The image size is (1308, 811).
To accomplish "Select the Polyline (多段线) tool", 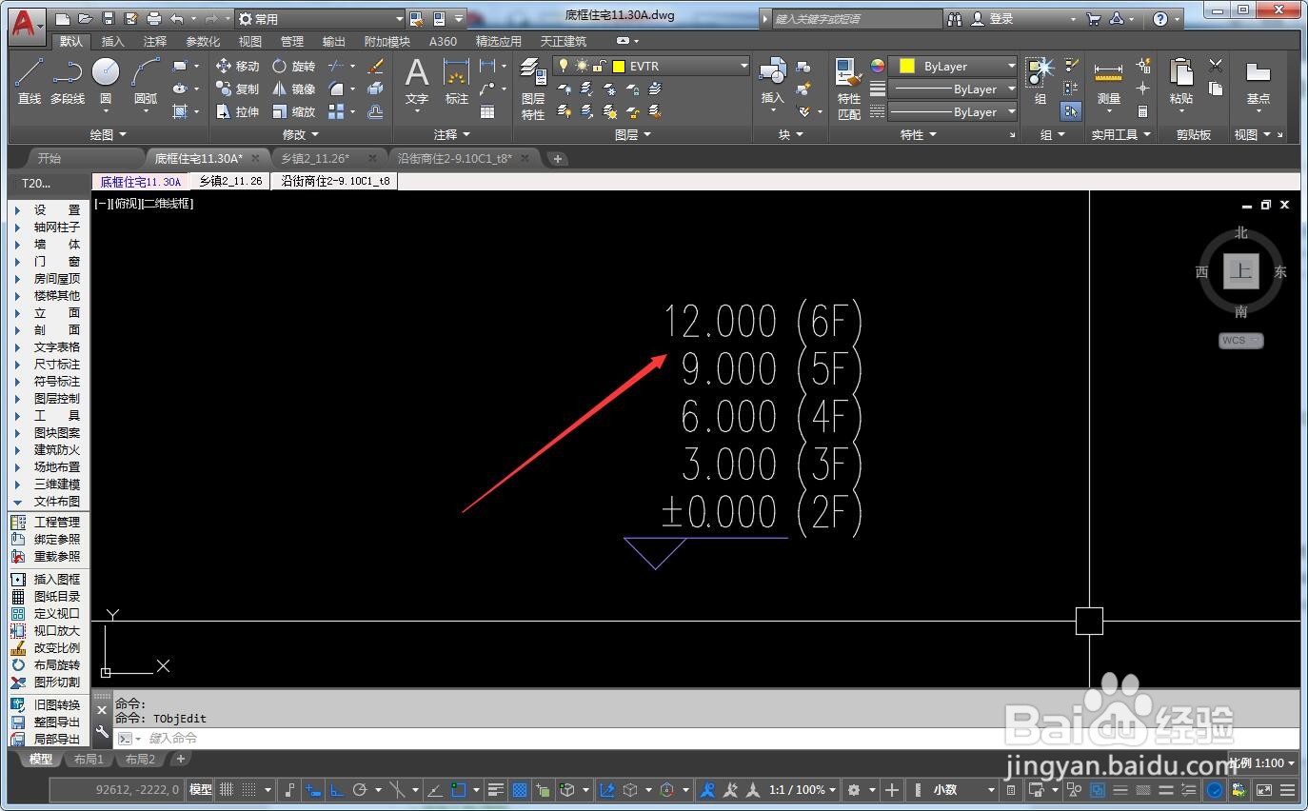I will click(67, 81).
